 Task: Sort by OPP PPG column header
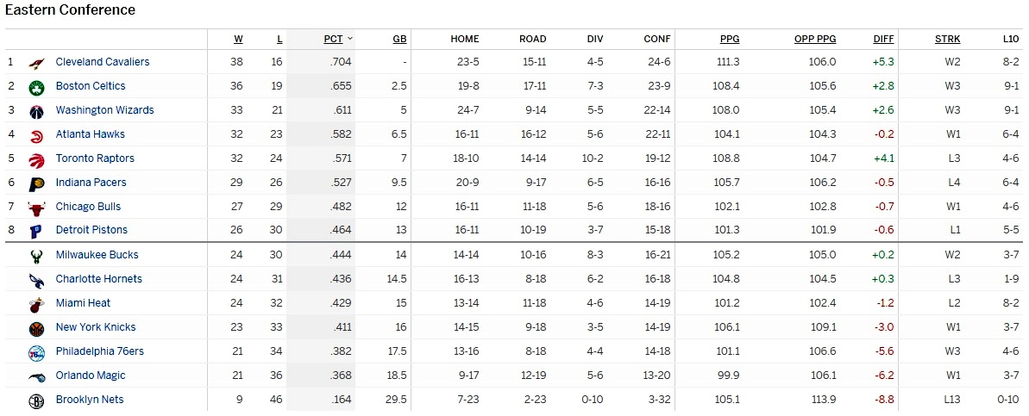(x=815, y=39)
